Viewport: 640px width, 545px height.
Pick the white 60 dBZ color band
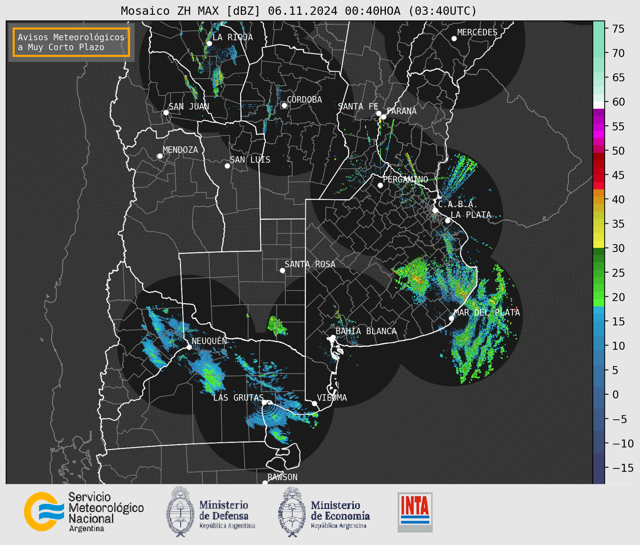(x=599, y=105)
